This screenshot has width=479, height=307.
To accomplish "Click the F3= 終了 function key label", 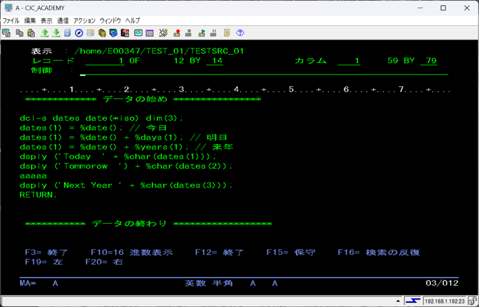I will 47,252.
